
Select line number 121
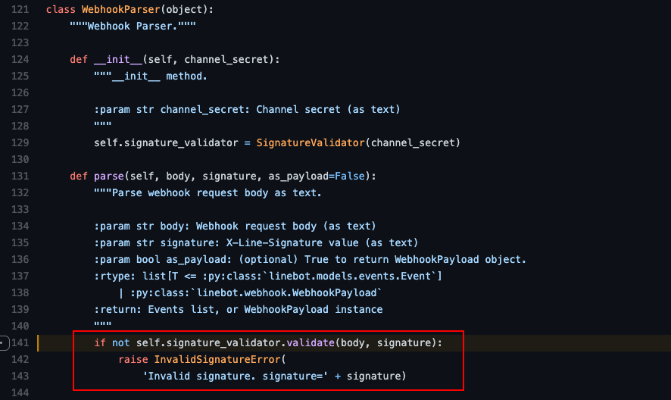click(x=20, y=9)
